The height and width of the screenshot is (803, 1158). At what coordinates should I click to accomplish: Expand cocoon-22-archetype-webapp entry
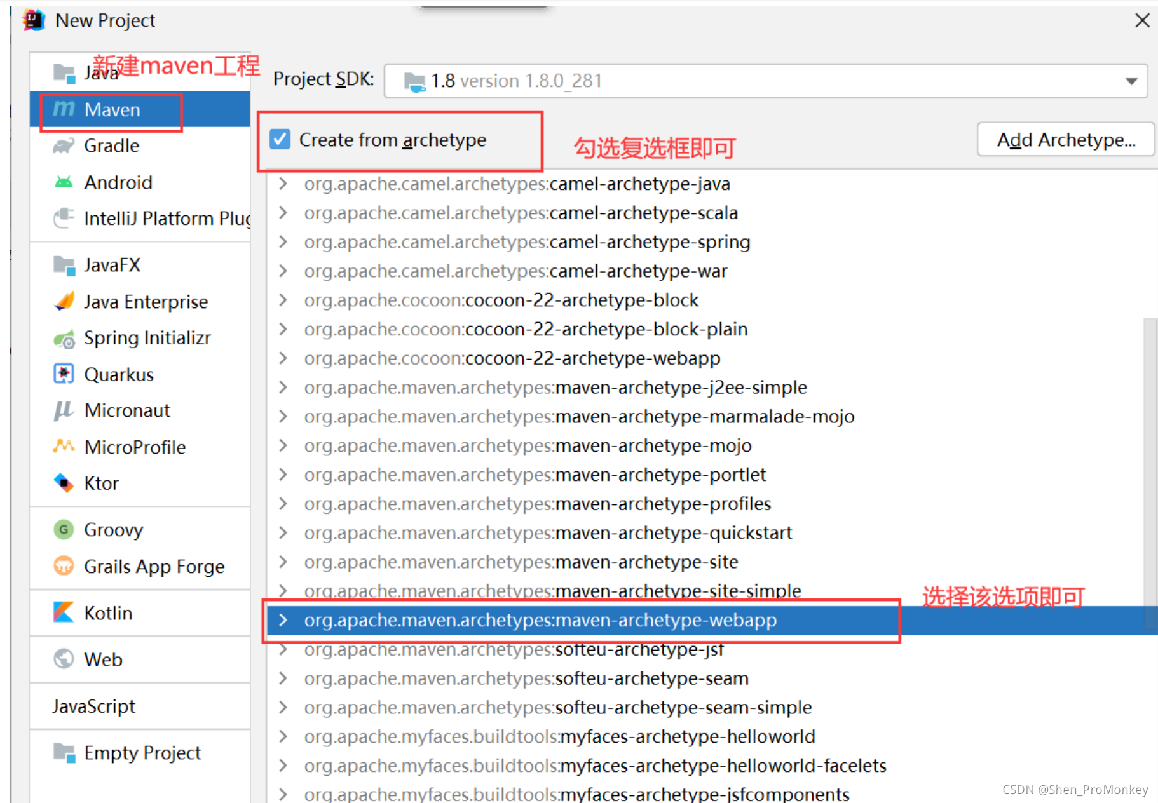(x=283, y=358)
